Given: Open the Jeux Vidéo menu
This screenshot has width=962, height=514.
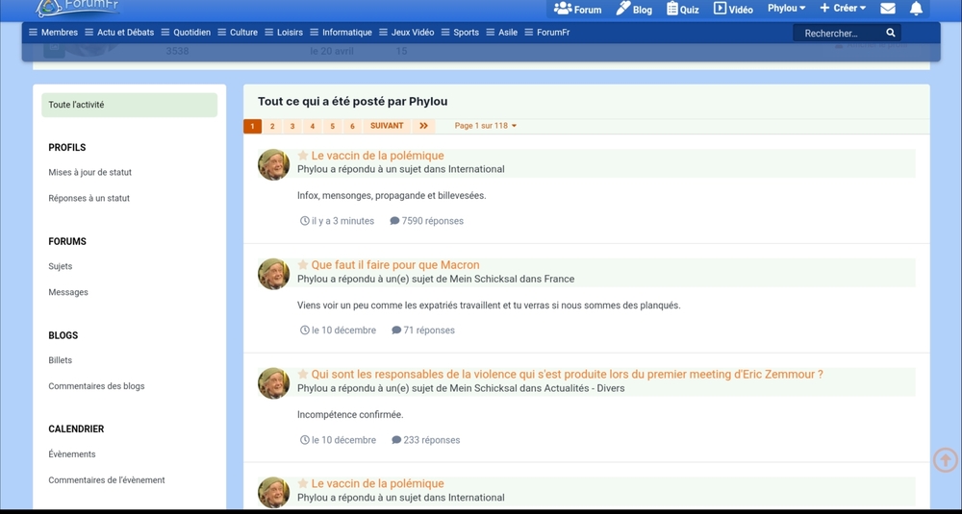Looking at the screenshot, I should (x=407, y=33).
